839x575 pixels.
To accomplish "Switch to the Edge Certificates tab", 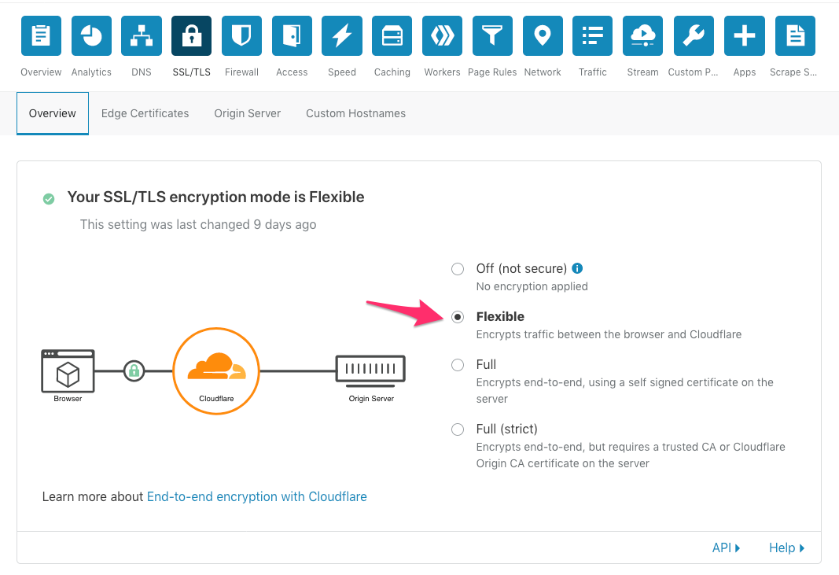I will [x=145, y=113].
